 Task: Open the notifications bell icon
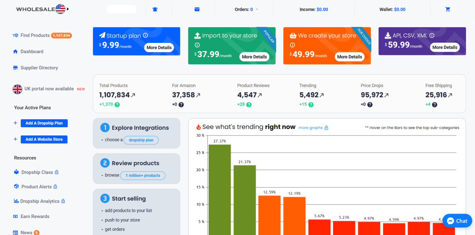coord(155,9)
